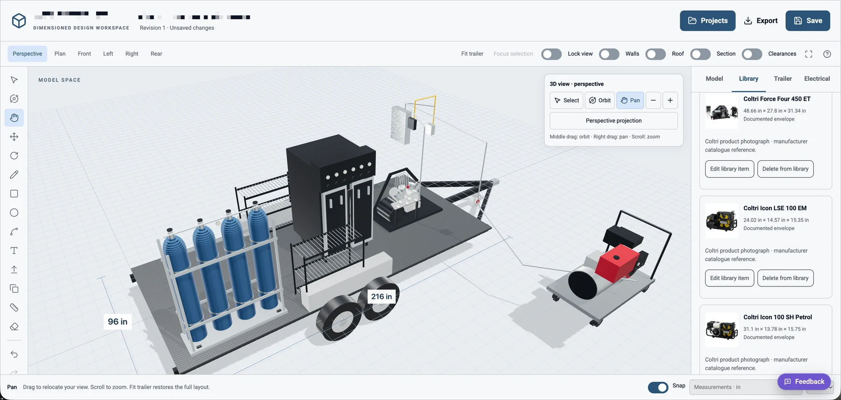
Task: Turn off the Snap switch
Action: [x=658, y=387]
